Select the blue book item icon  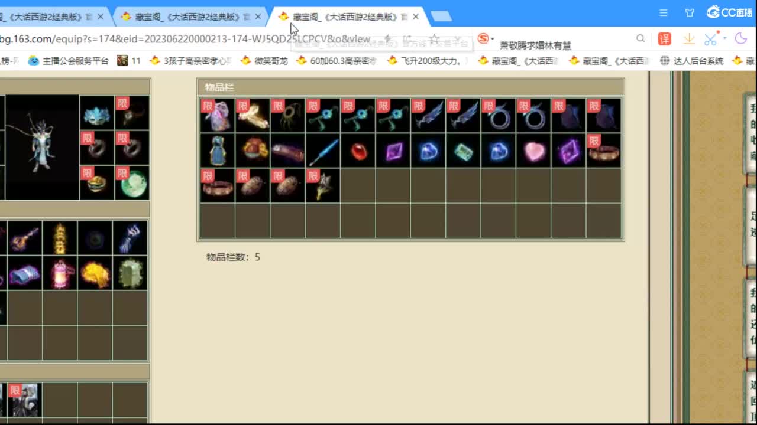[x=24, y=273]
